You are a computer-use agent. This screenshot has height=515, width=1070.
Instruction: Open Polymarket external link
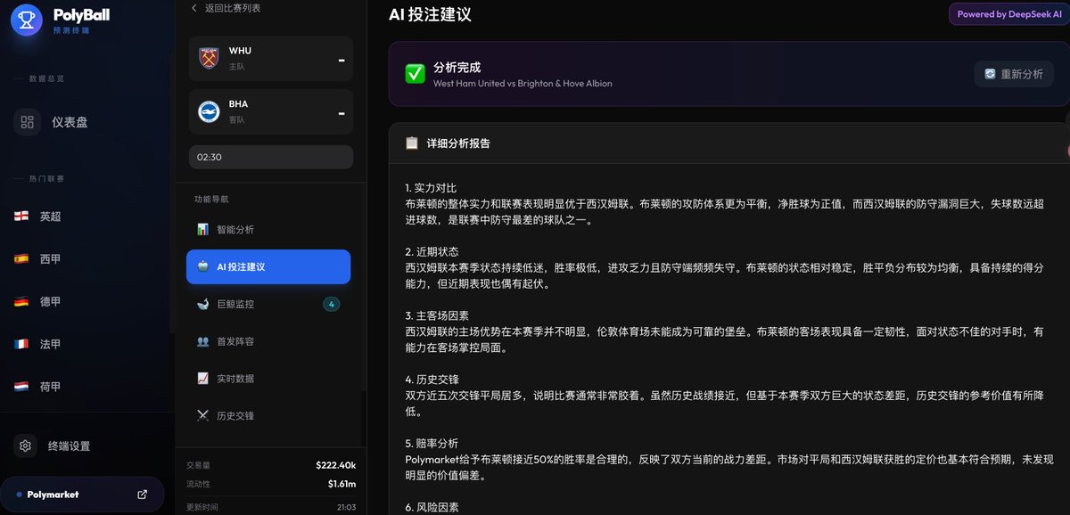(x=83, y=495)
